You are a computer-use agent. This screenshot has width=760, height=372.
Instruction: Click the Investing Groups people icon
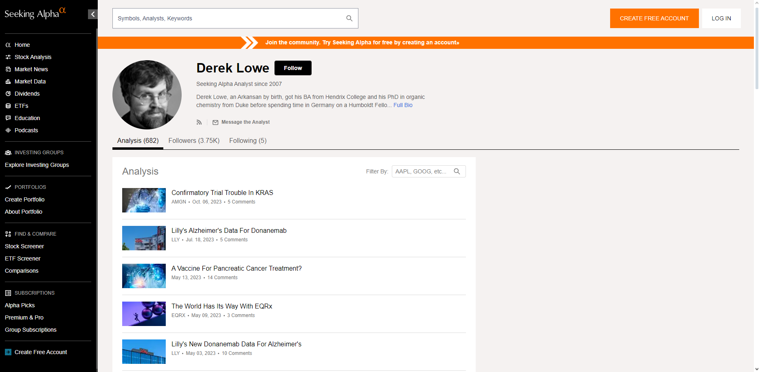click(x=8, y=153)
